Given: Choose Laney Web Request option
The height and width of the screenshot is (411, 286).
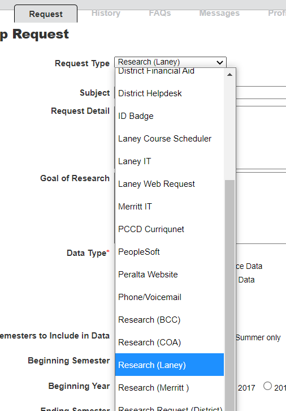Looking at the screenshot, I should 170,184.
